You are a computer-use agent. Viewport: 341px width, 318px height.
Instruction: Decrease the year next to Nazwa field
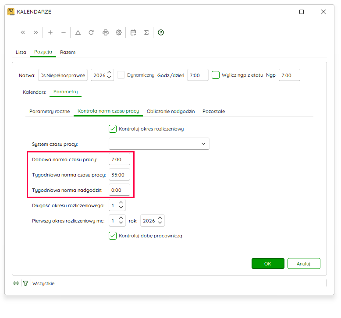[110, 78]
